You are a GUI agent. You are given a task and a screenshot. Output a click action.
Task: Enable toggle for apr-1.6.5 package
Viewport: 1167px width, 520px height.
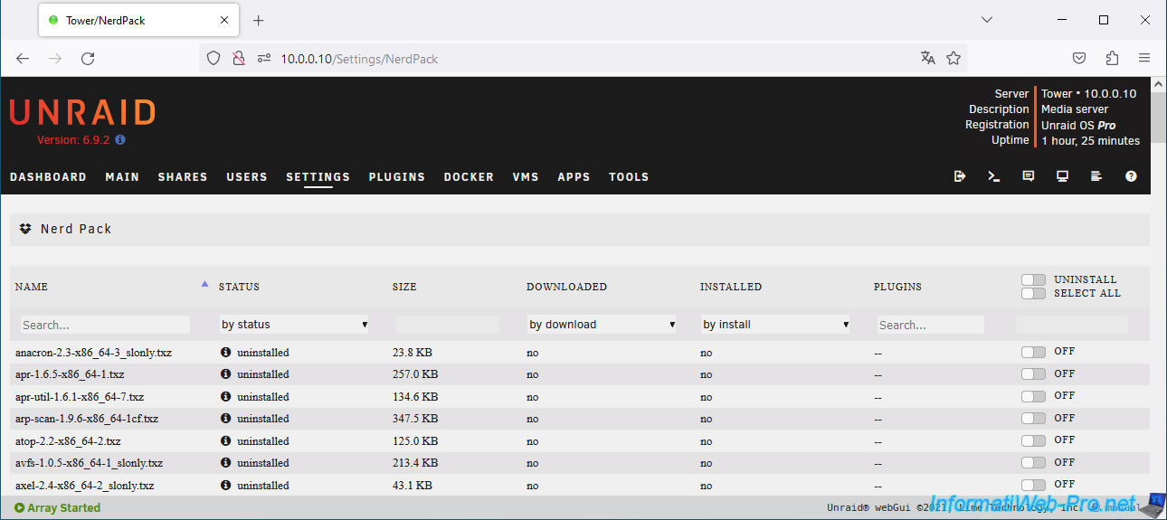(1033, 373)
